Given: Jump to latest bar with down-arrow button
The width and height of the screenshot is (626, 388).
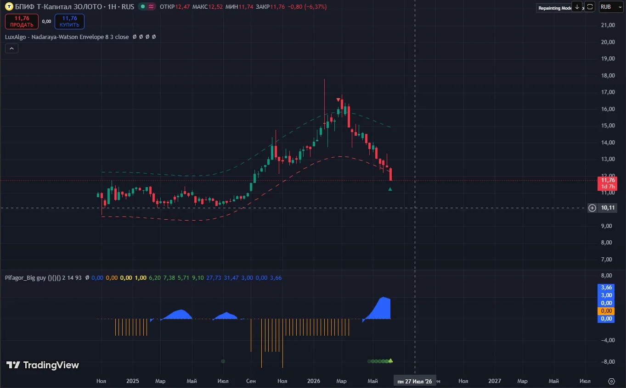Looking at the screenshot, I should tap(577, 7).
